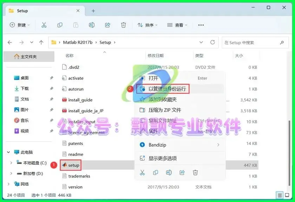Select the autorun file

point(73,89)
